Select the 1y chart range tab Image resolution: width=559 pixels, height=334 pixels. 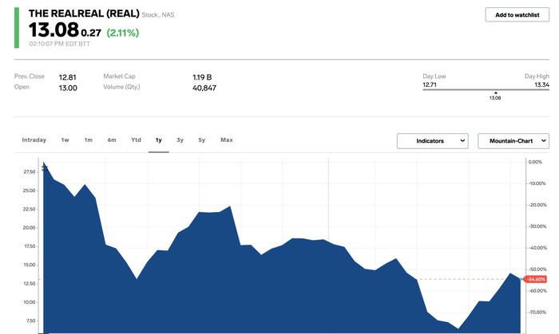coord(159,139)
